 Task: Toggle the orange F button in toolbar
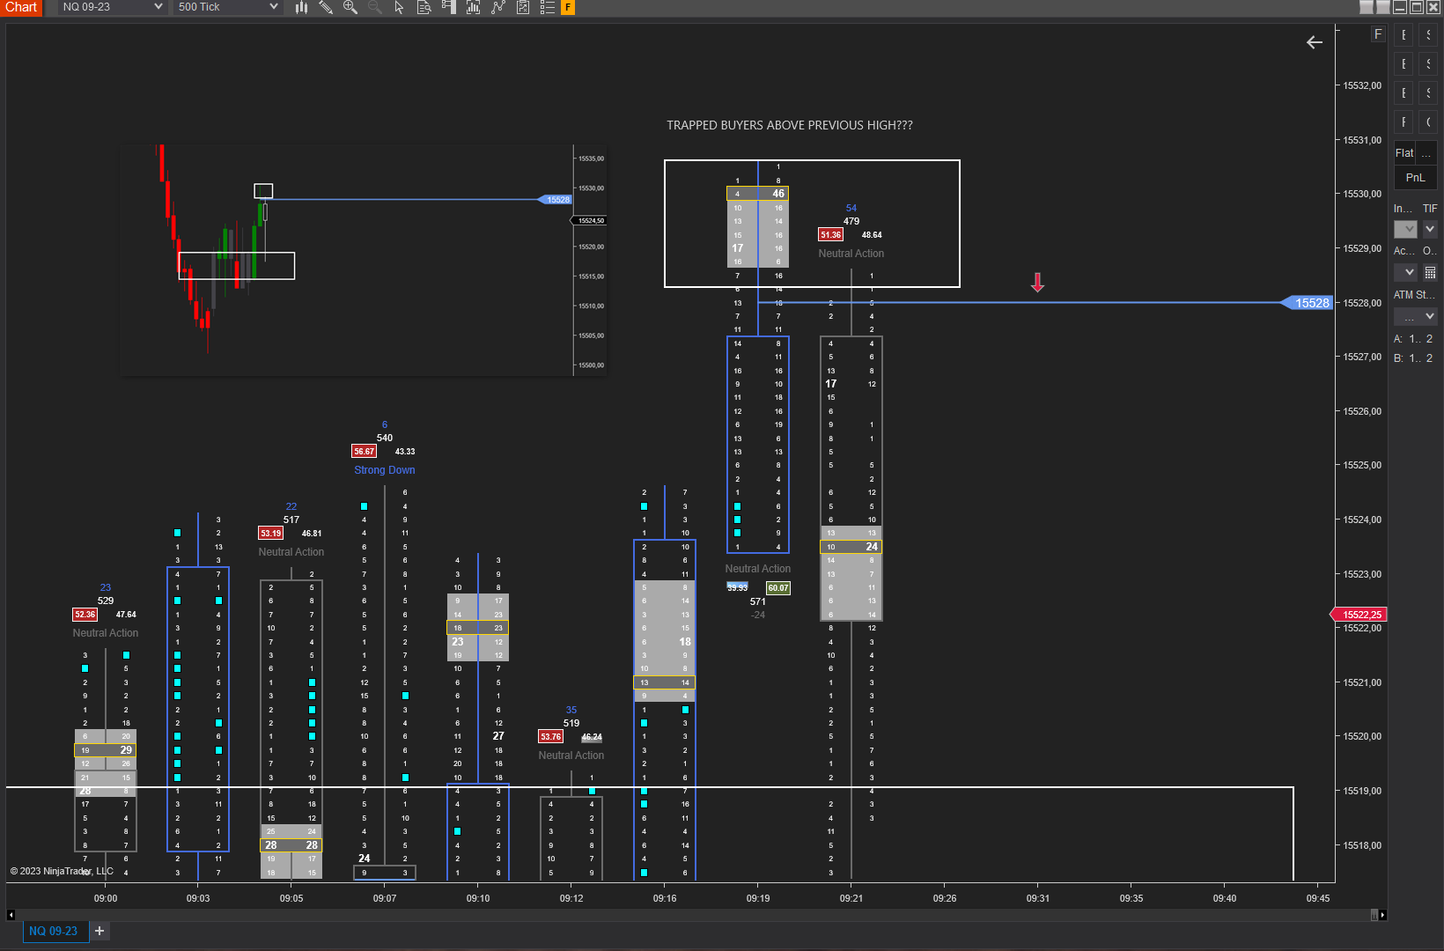click(x=568, y=7)
